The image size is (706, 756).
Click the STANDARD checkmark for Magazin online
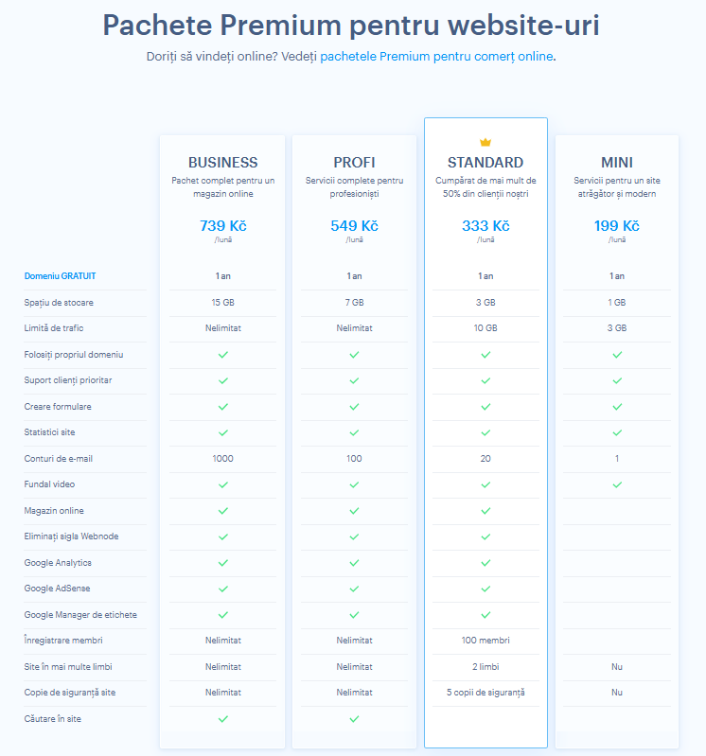coord(485,511)
